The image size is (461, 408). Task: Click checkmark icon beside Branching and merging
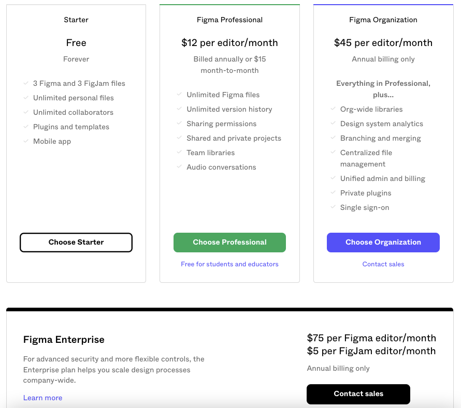(x=333, y=138)
